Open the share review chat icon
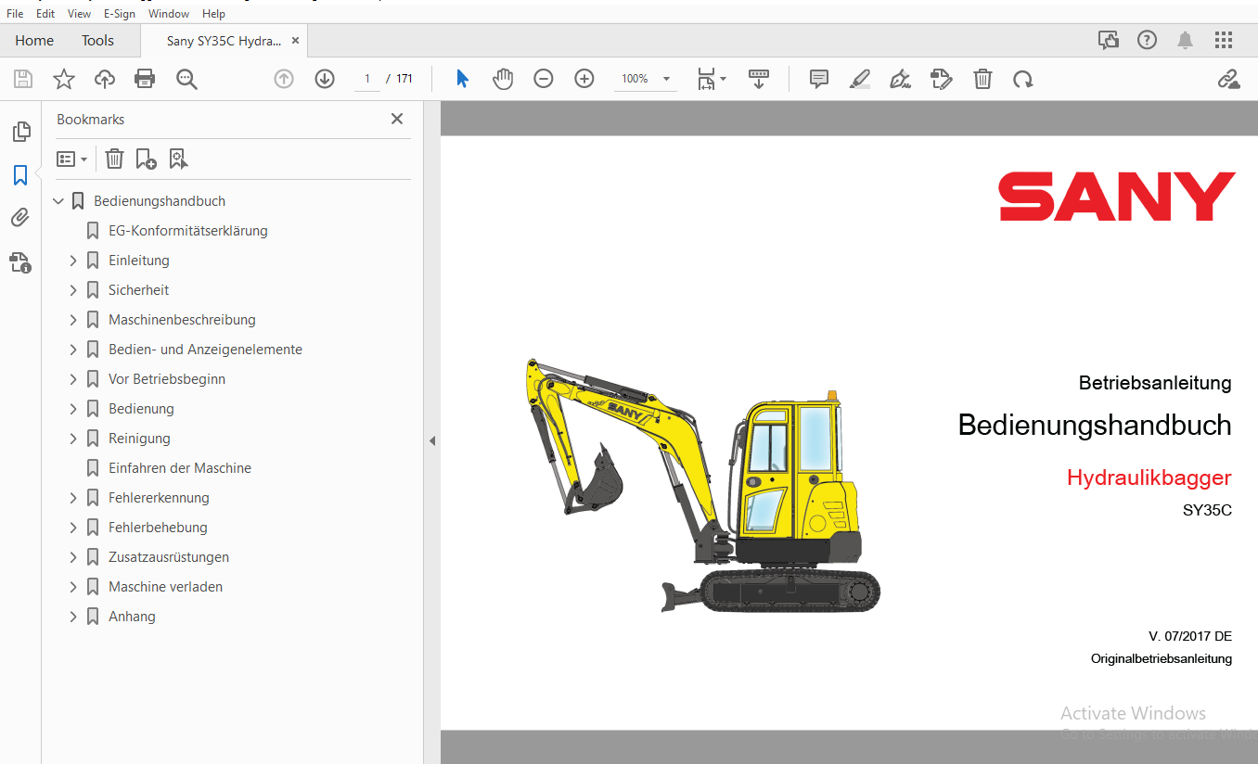 1109,40
